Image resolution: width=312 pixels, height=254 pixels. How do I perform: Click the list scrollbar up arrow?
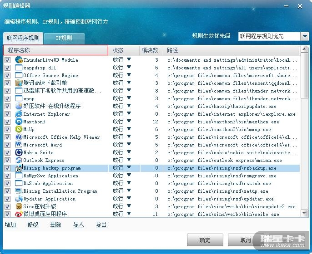pos(304,49)
